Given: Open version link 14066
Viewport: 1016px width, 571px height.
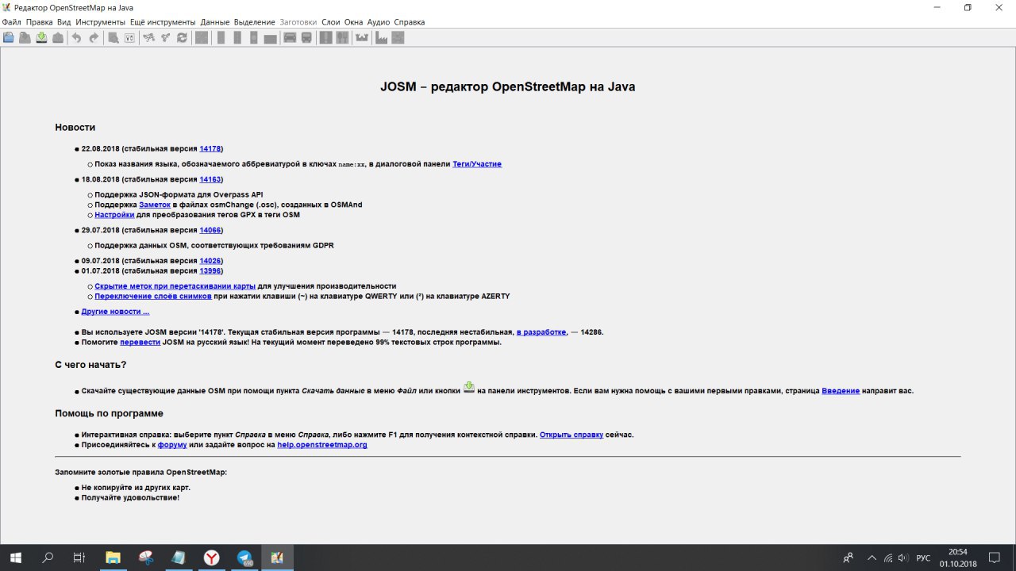Looking at the screenshot, I should pos(210,230).
